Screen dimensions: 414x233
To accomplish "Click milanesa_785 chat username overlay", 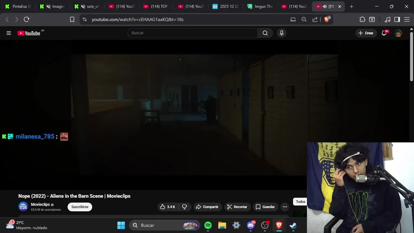I will tap(35, 137).
